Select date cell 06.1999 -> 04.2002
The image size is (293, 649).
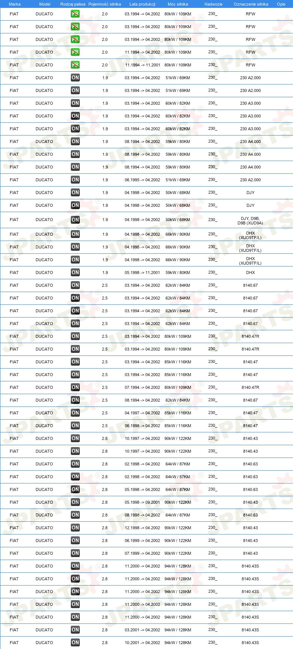[x=142, y=541]
